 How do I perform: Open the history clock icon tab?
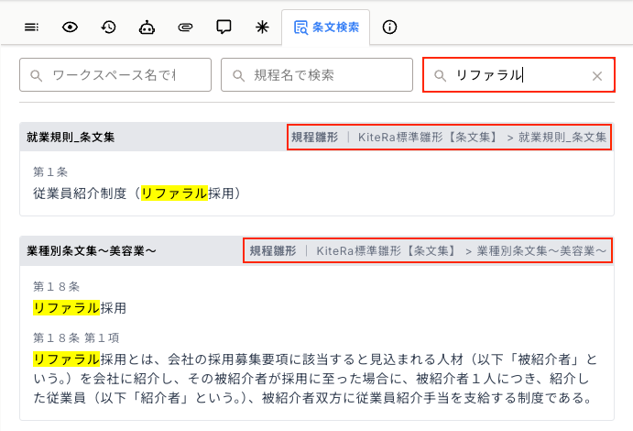[108, 28]
